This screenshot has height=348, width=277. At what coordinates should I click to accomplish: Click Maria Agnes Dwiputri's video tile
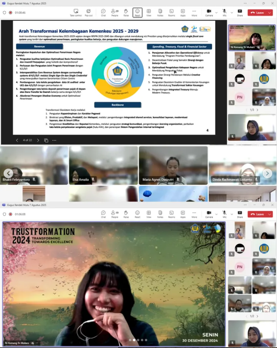[x=173, y=165]
